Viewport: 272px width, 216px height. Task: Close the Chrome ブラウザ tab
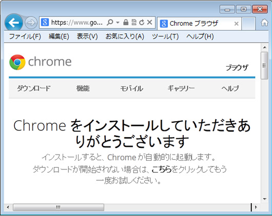click(236, 24)
